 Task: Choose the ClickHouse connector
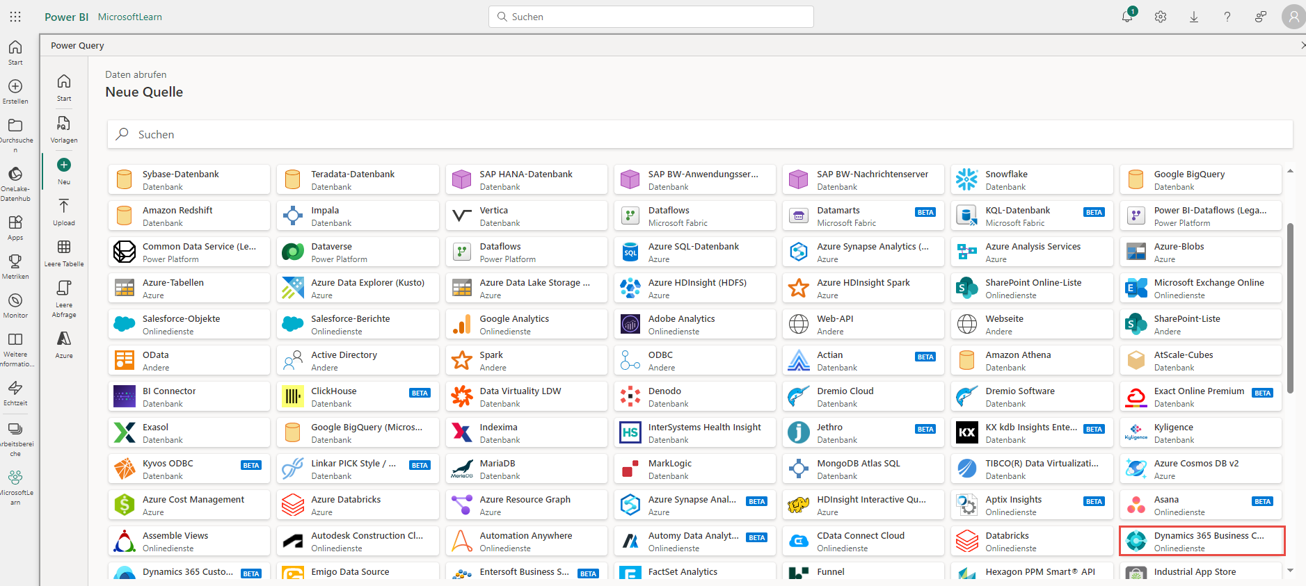click(358, 396)
